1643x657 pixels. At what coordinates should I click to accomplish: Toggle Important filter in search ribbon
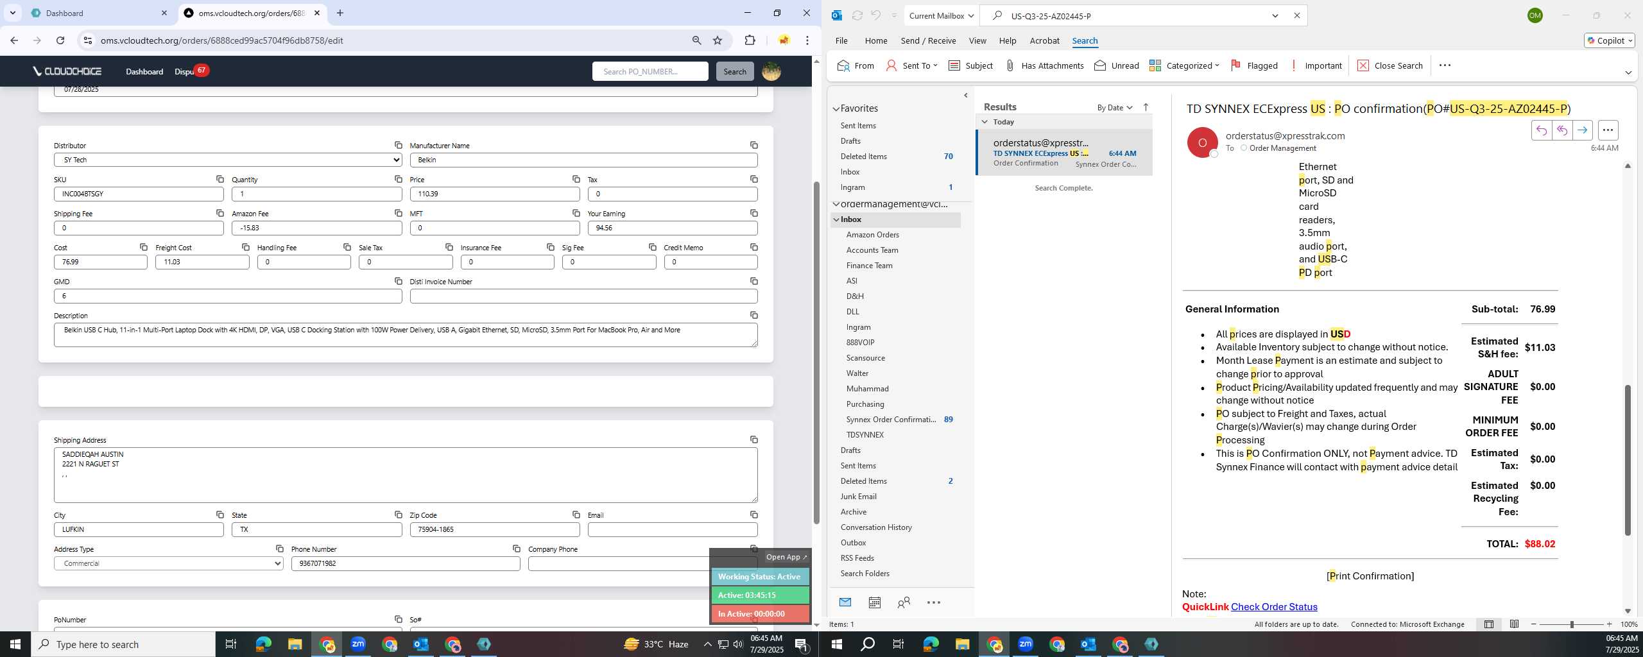1315,65
